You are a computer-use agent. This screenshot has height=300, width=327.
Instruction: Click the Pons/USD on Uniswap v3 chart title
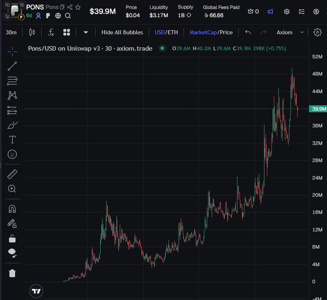coord(90,48)
